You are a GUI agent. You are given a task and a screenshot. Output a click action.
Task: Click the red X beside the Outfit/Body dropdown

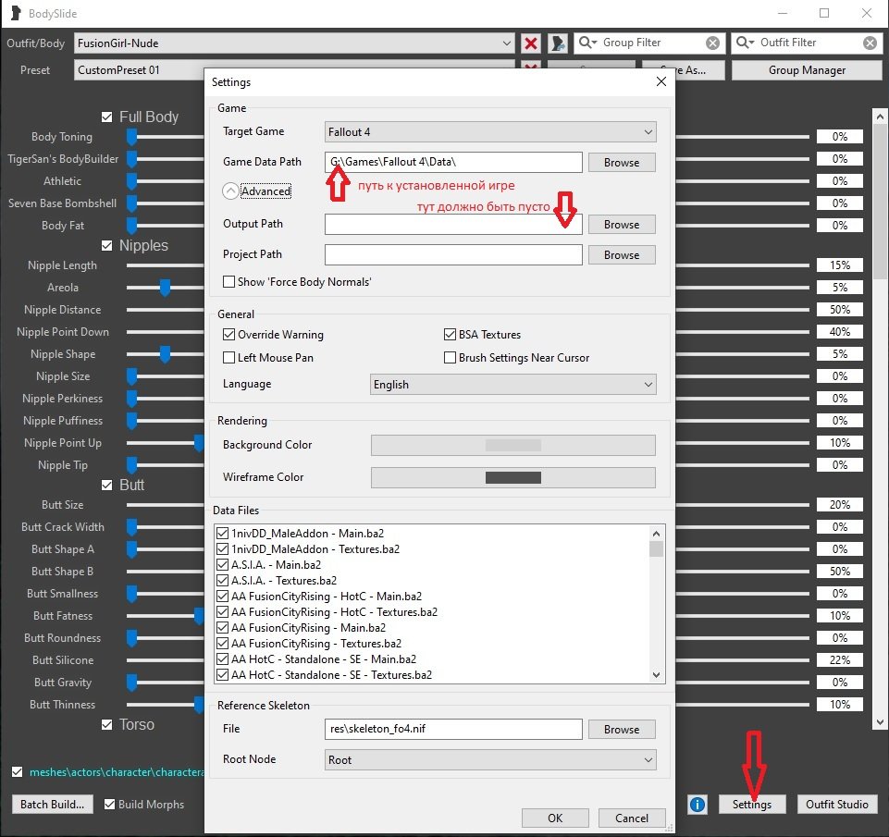[531, 43]
